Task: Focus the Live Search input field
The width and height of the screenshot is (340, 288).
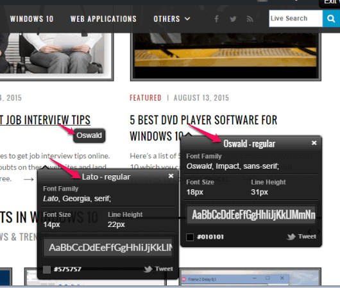Action: pos(296,19)
